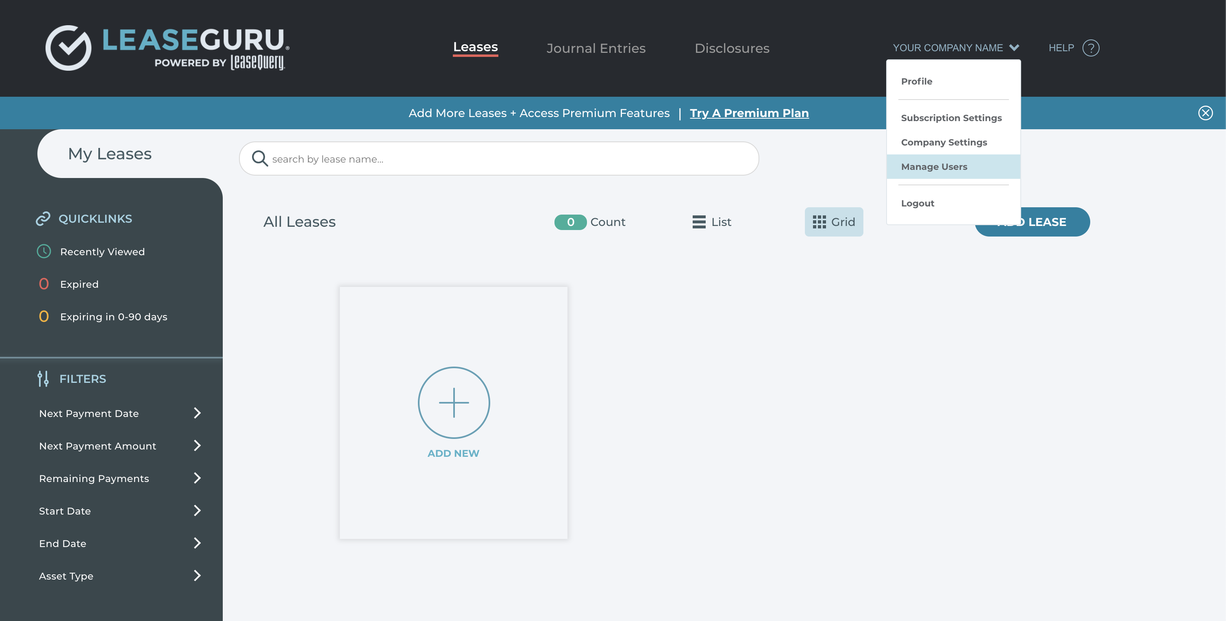Expand the Next Payment Date filter

click(197, 413)
